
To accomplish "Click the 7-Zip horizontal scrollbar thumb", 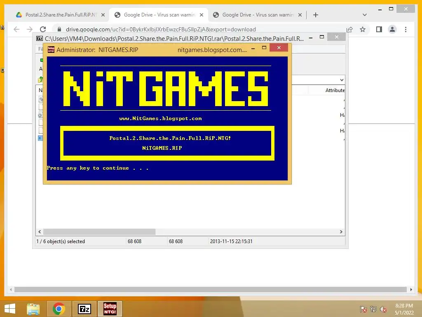I will click(x=99, y=232).
